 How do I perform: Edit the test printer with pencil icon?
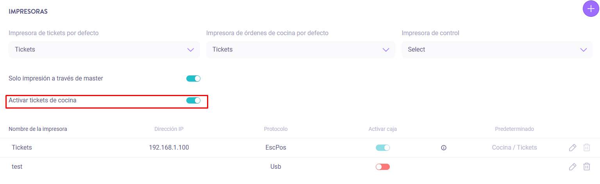[x=572, y=167]
